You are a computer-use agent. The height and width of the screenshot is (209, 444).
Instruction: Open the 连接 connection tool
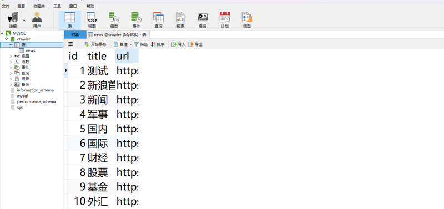(x=13, y=21)
